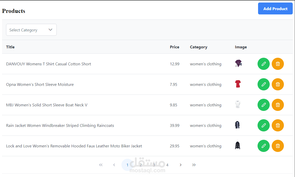Click the purple T-shirt product image

(x=238, y=63)
